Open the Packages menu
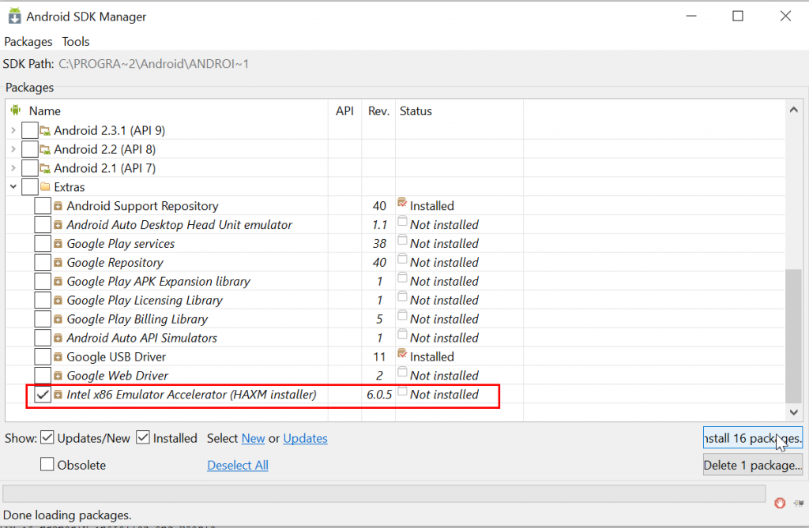 28,41
